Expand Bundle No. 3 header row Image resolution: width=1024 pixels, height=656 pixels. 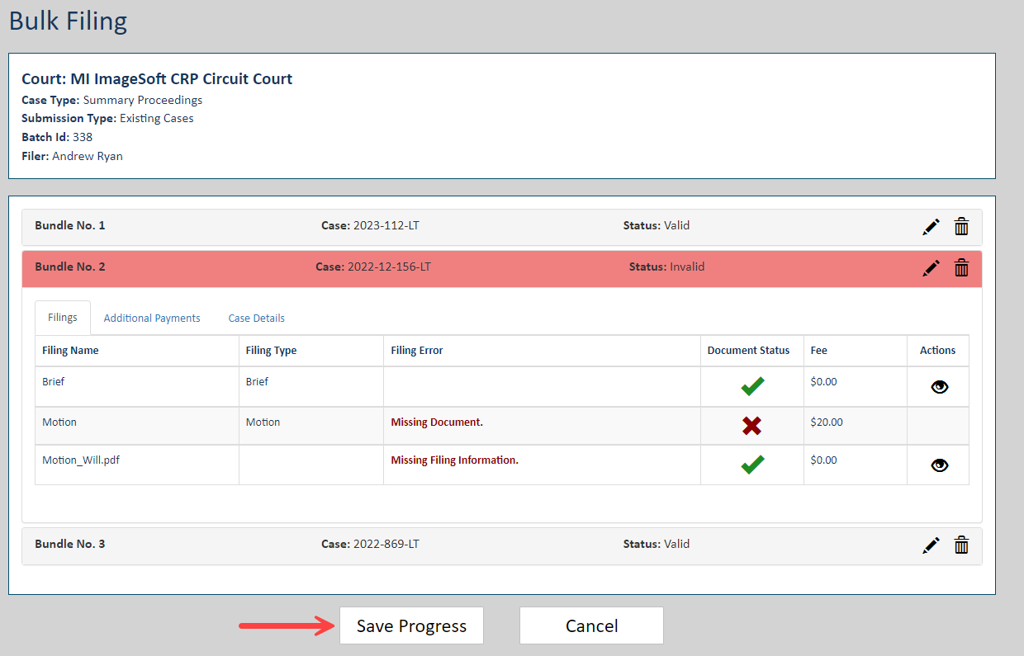pyautogui.click(x=502, y=545)
